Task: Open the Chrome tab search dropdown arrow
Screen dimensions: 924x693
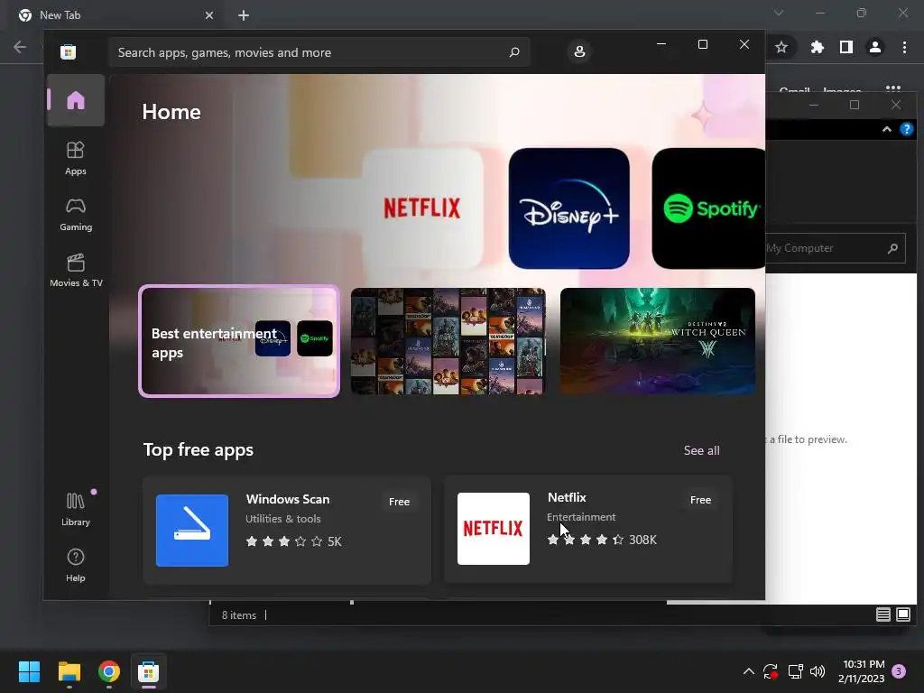Action: [x=779, y=13]
